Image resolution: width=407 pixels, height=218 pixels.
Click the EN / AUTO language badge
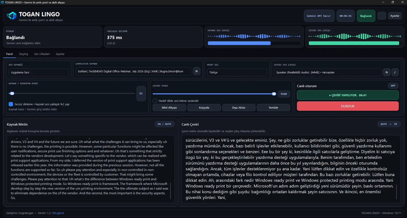[x=164, y=124]
